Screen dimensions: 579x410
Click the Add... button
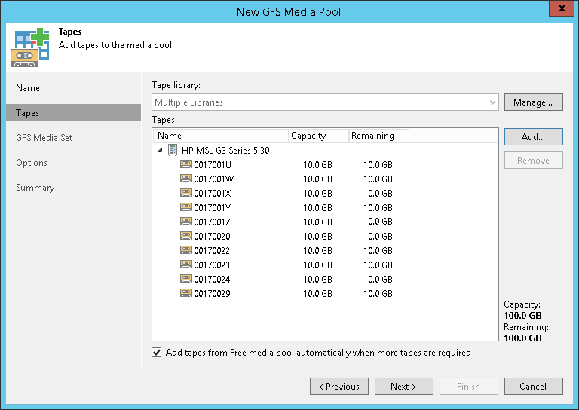(x=533, y=136)
